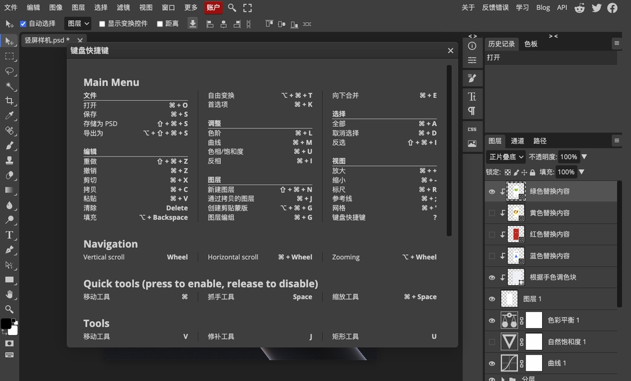Open the Blog link
Screen dimensions: 631x381
pyautogui.click(x=543, y=8)
